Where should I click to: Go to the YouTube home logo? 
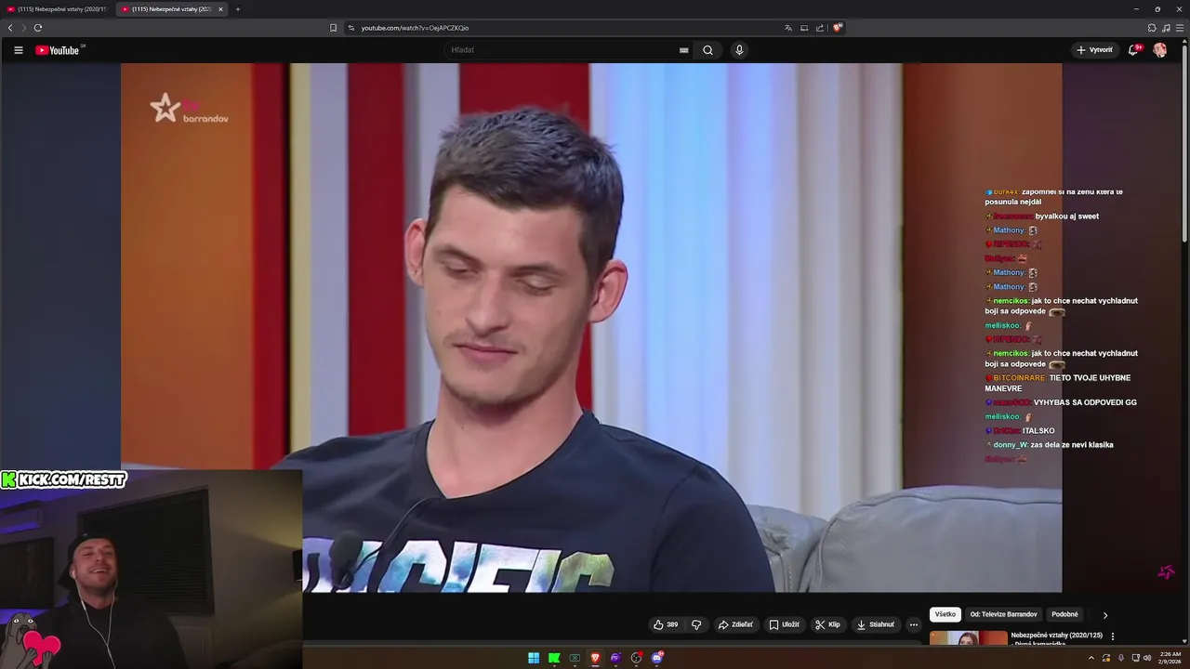pyautogui.click(x=58, y=50)
